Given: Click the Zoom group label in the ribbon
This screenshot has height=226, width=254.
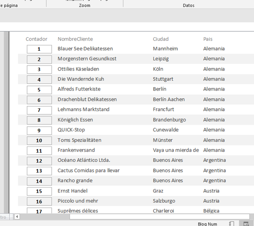Looking at the screenshot, I should click(x=85, y=6).
